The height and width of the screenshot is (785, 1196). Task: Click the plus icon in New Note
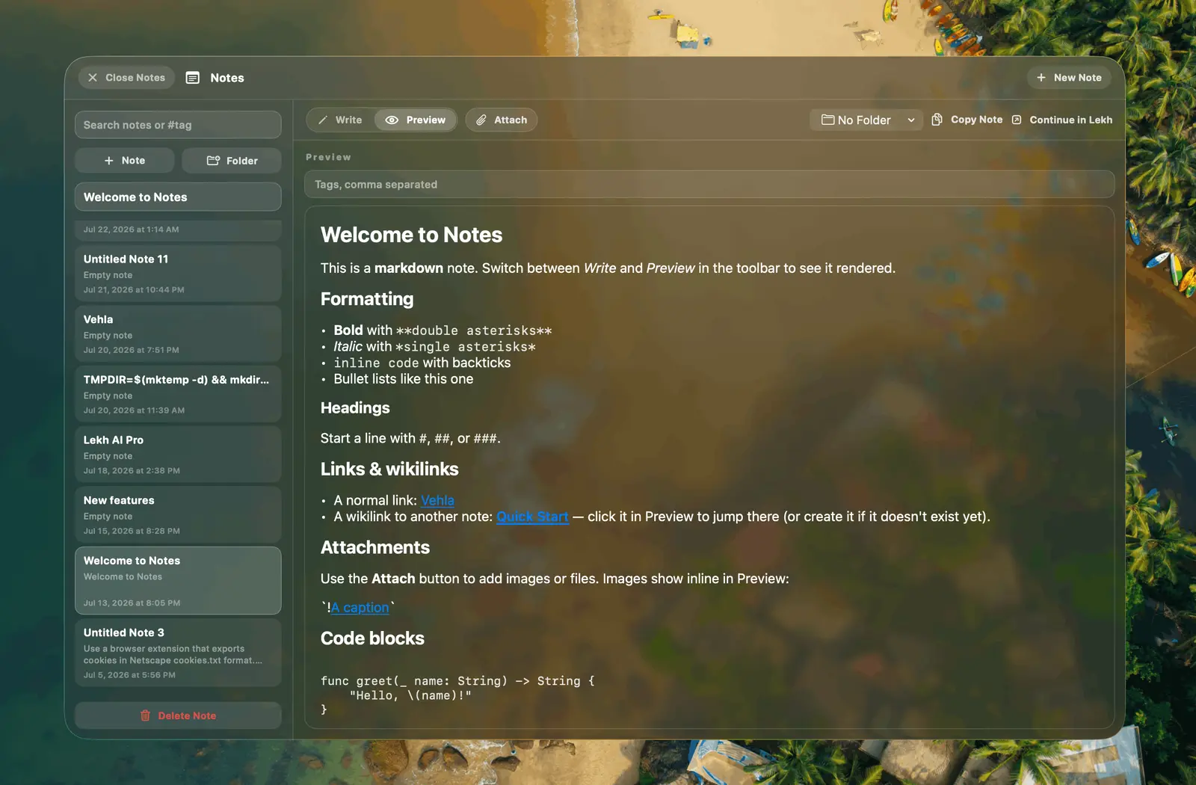pos(1041,78)
